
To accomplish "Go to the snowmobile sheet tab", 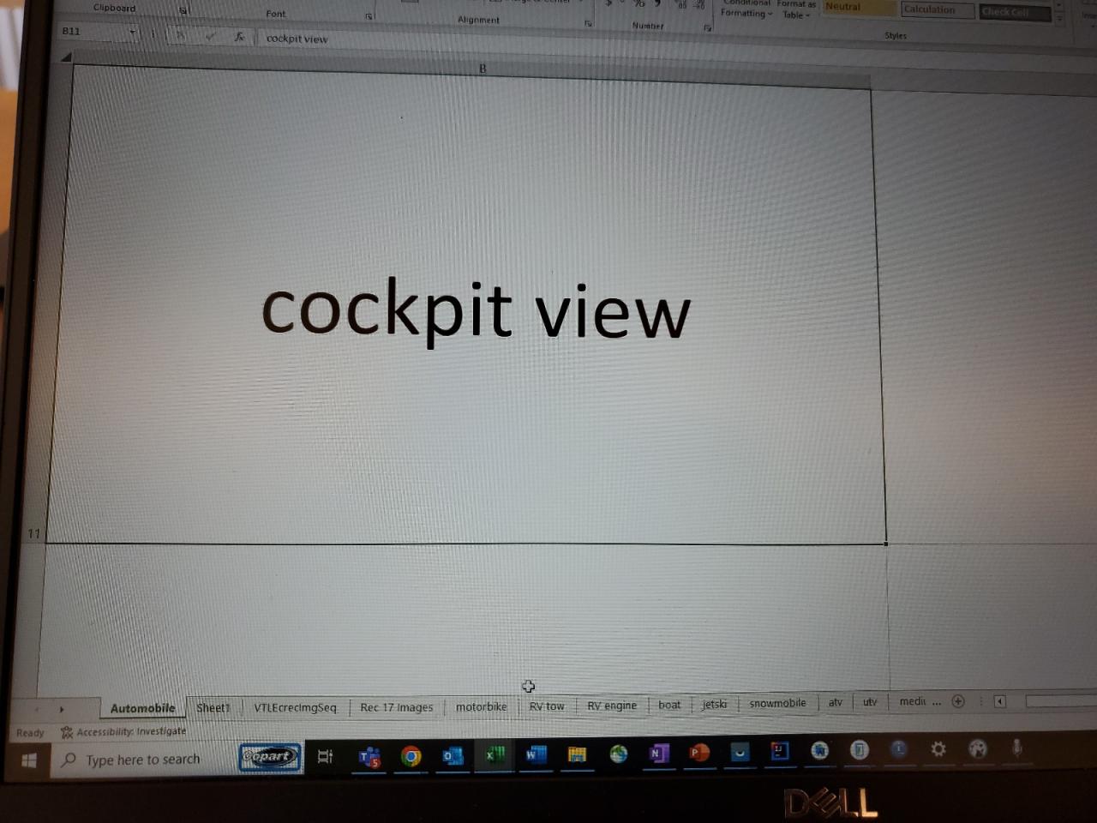I will (777, 703).
